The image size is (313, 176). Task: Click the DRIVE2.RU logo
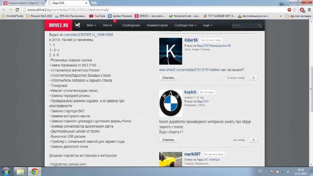pos(58,25)
